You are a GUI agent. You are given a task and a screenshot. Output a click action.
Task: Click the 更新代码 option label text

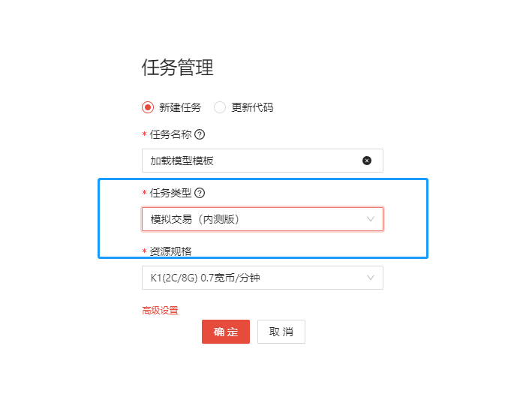click(252, 107)
